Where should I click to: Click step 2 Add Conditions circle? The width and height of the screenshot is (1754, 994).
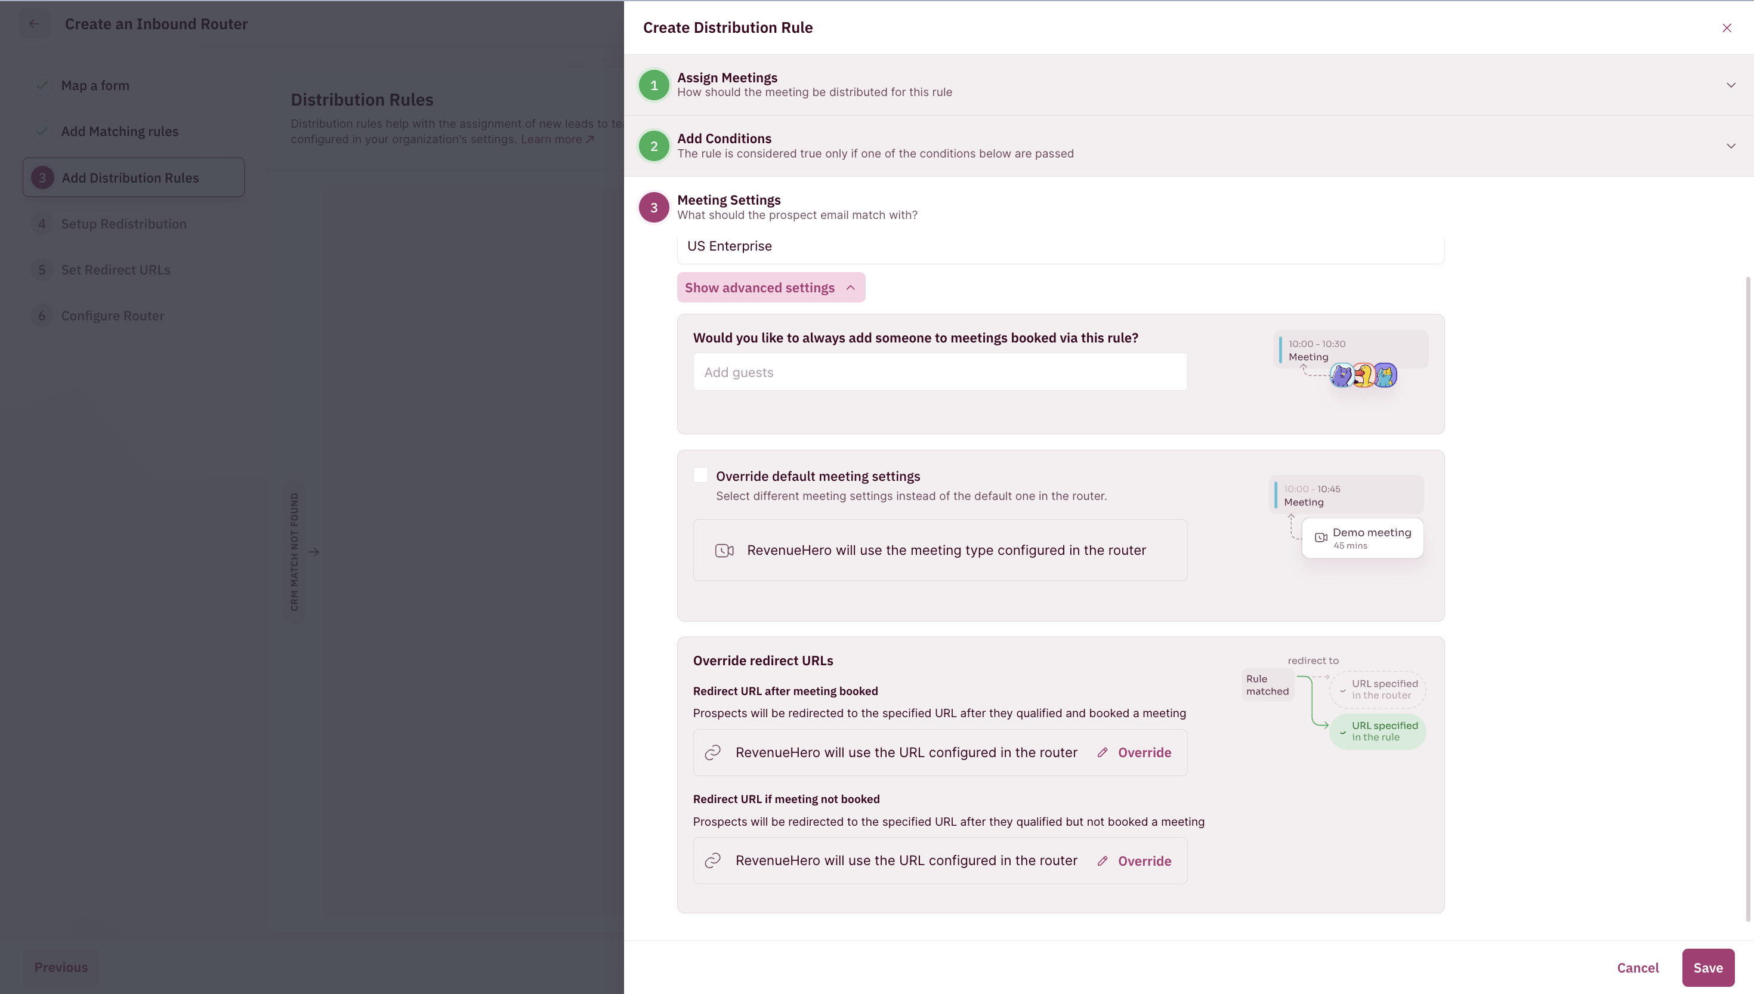[654, 146]
